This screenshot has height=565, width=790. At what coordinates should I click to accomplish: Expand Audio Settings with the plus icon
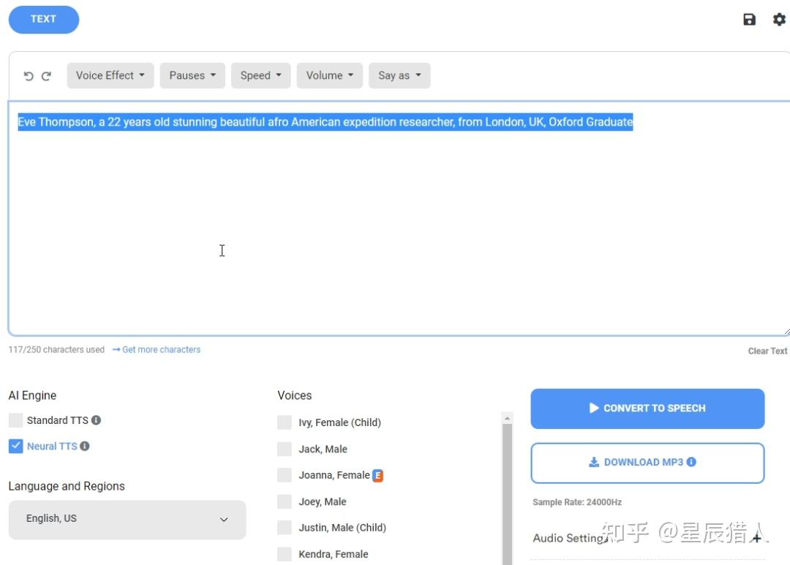(x=756, y=538)
